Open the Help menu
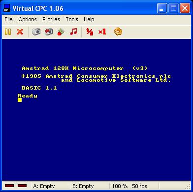193x192 pixels. tap(89, 19)
